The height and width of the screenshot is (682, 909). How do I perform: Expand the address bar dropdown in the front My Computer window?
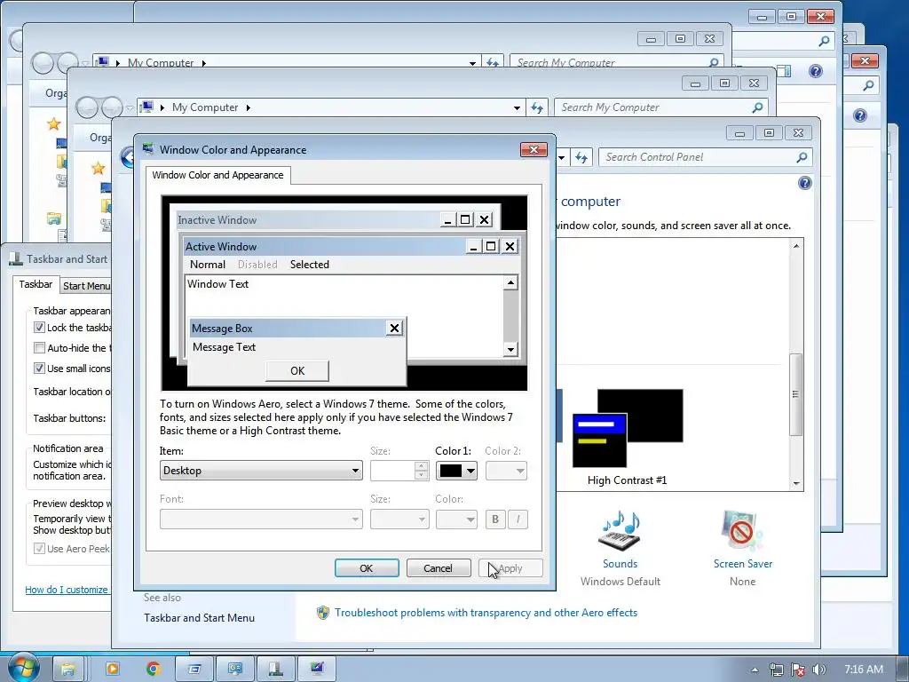516,107
